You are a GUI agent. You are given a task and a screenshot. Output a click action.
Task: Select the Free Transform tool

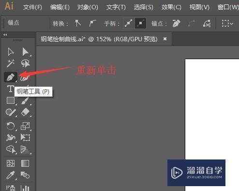tap(25, 138)
